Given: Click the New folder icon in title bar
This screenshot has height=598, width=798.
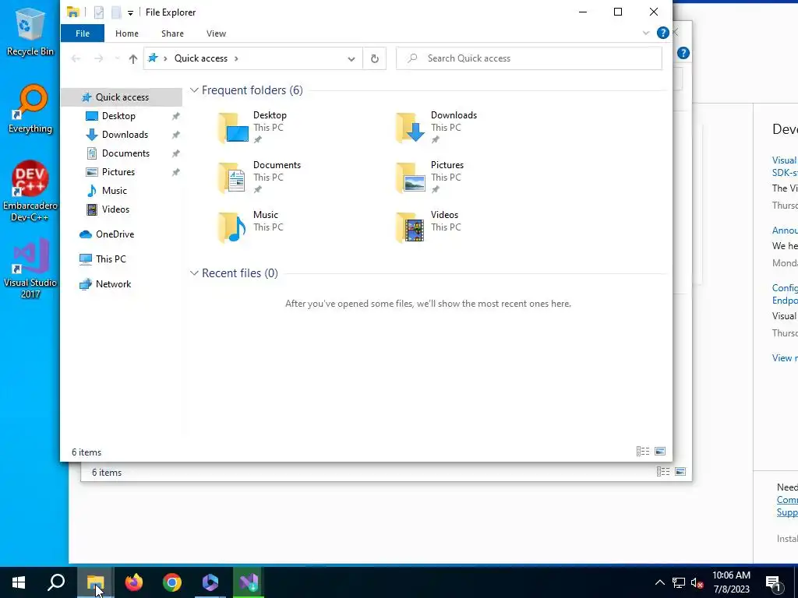Looking at the screenshot, I should (x=116, y=12).
